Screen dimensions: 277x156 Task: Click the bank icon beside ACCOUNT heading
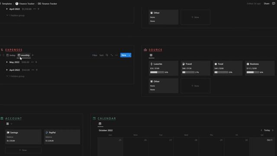click(2, 118)
